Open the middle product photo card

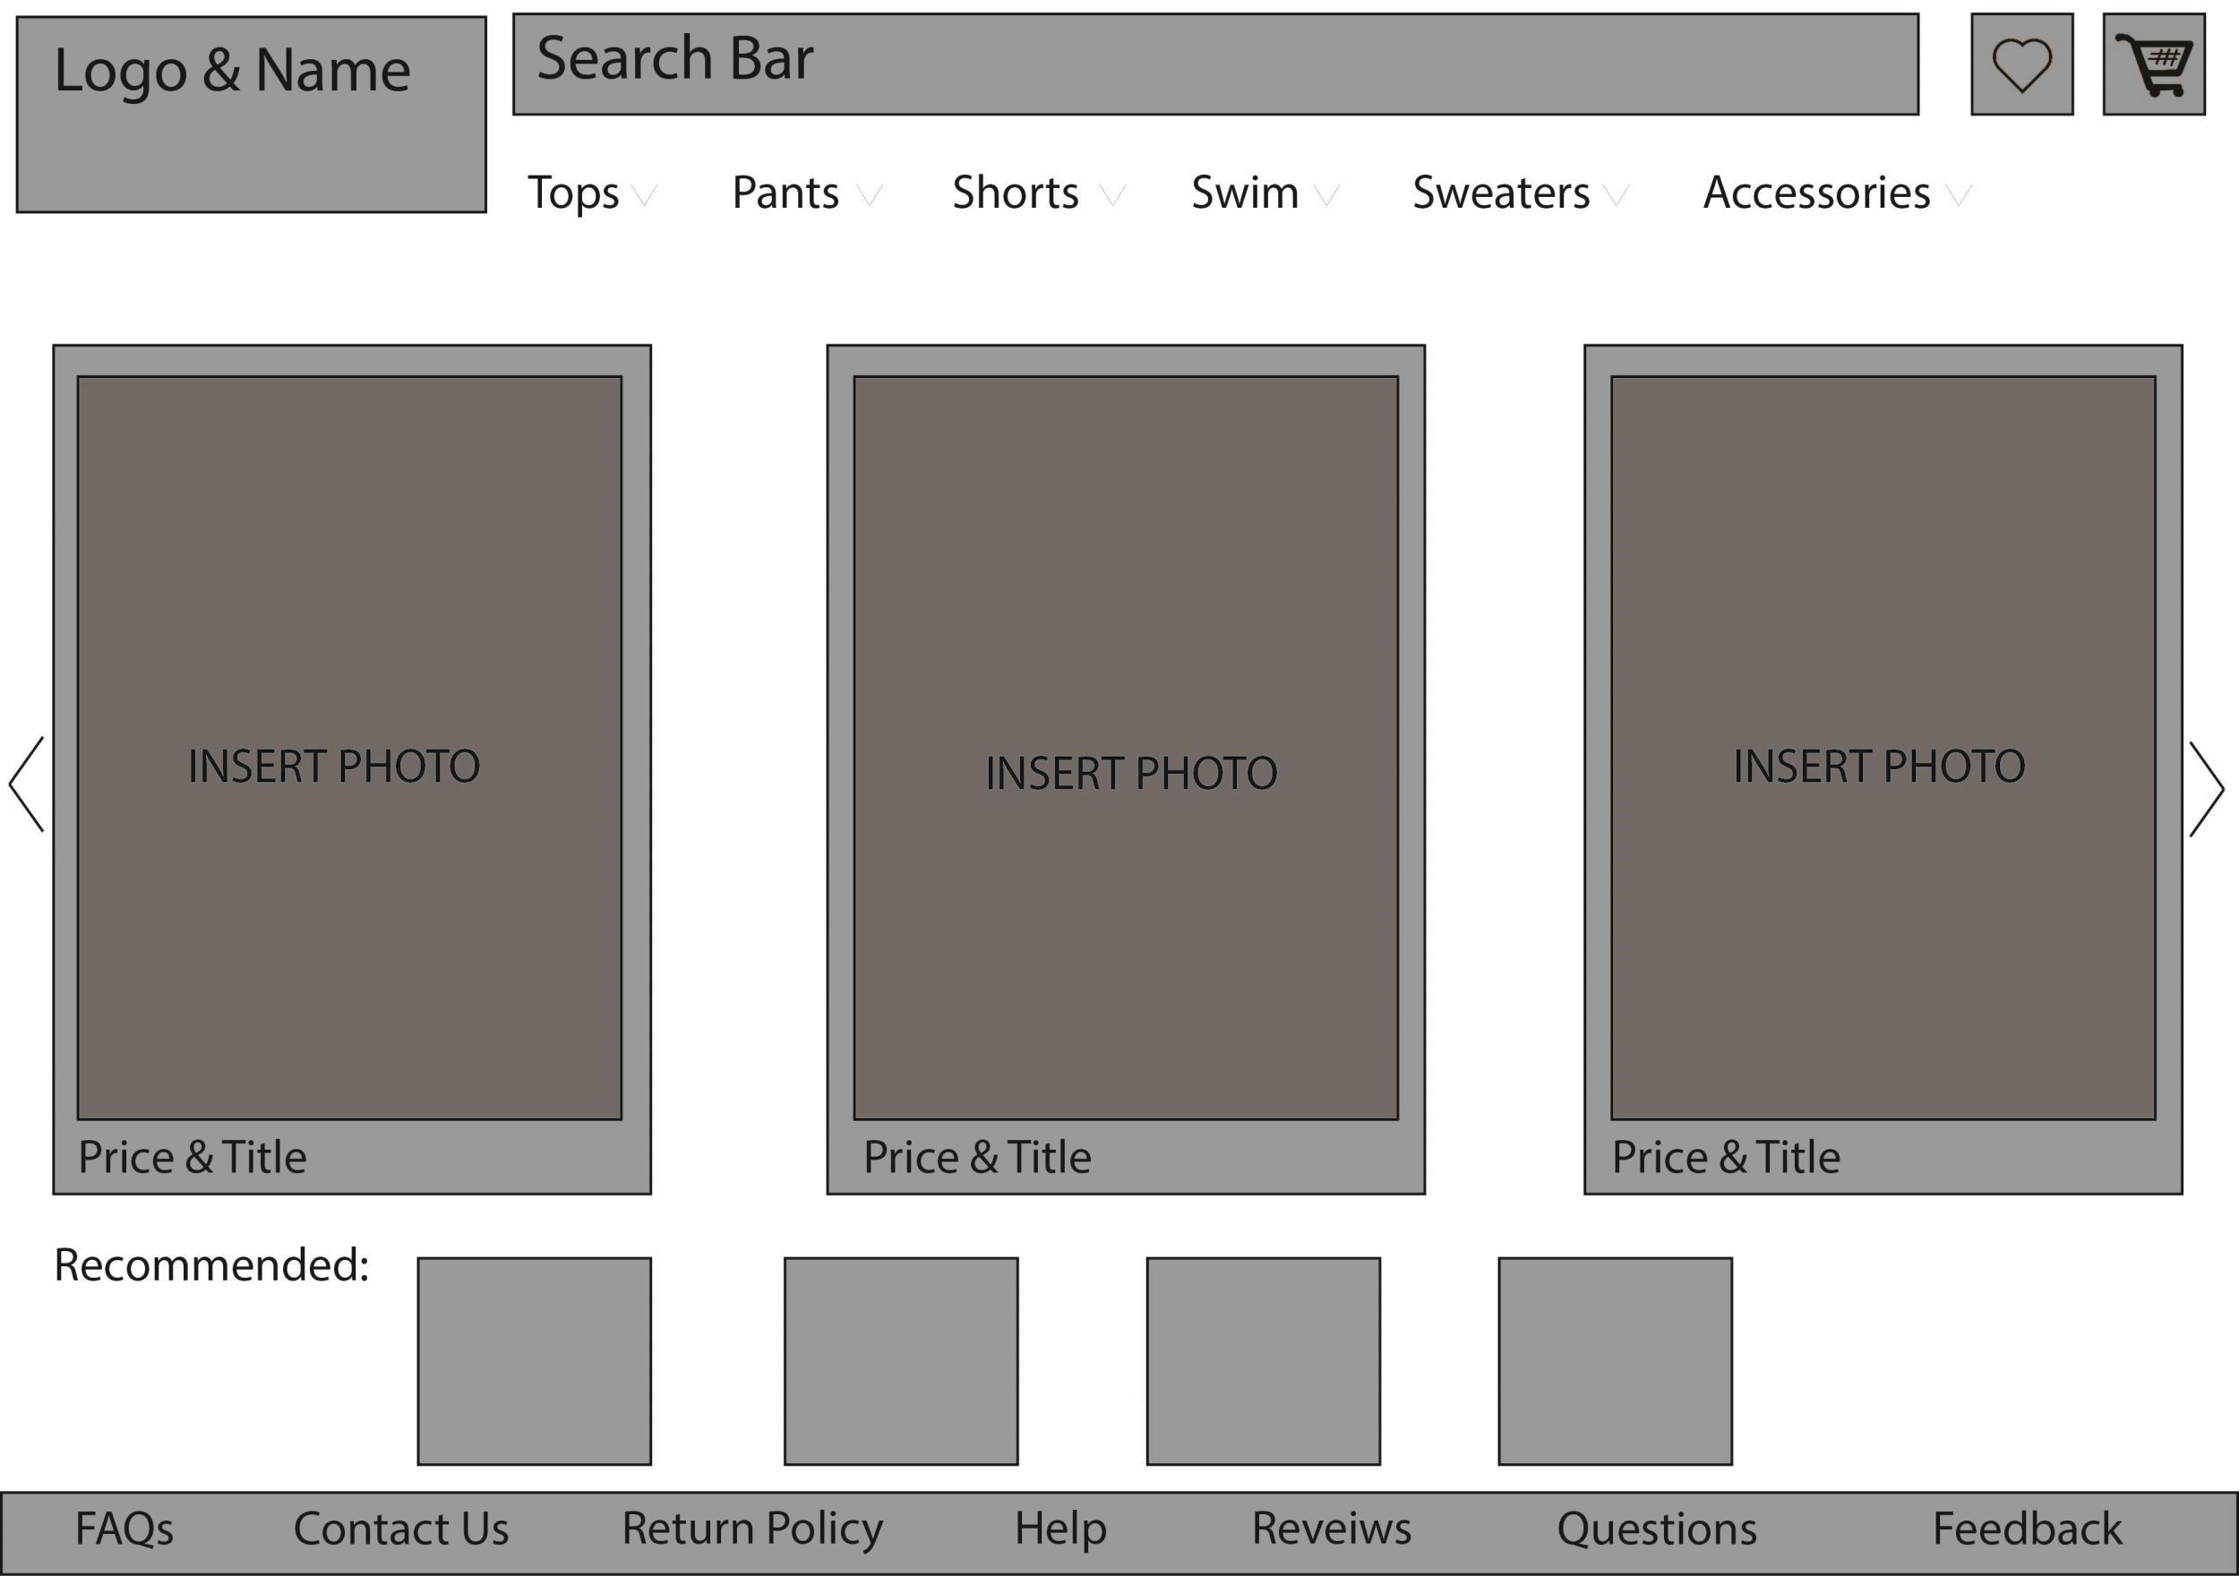click(x=1126, y=748)
